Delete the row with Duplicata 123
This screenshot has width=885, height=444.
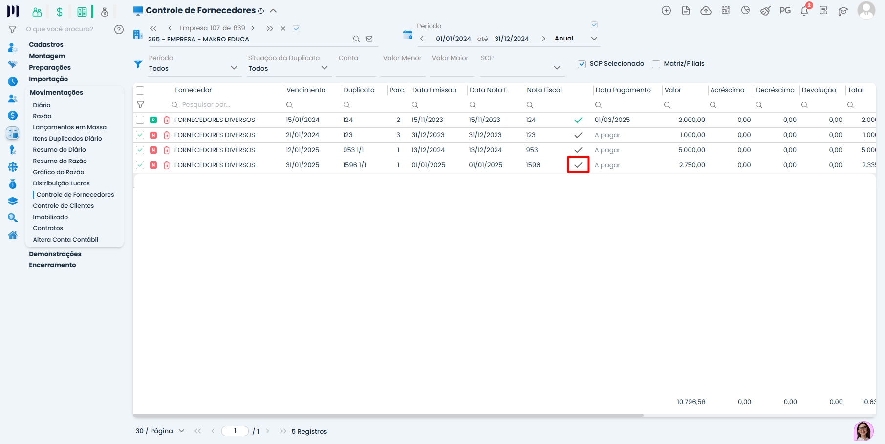(x=167, y=135)
